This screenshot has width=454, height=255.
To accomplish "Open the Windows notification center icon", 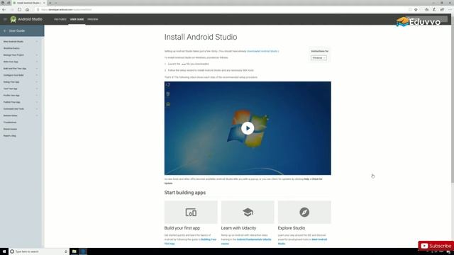I will 448,252.
